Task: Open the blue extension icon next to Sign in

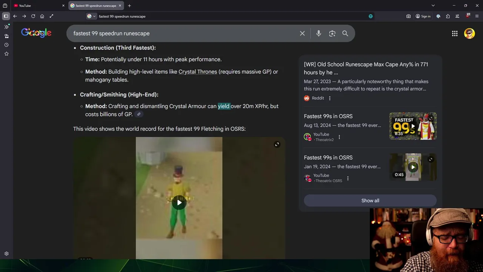Action: (x=438, y=16)
